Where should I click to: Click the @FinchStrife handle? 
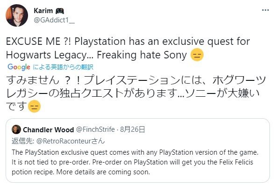(x=95, y=129)
